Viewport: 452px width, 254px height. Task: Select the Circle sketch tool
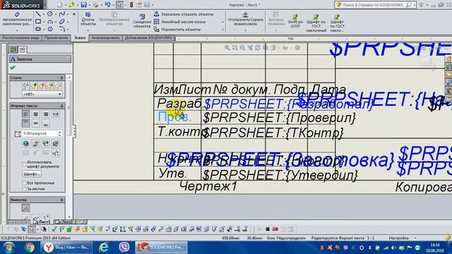50,14
